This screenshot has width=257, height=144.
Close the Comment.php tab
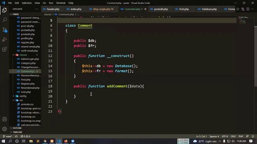[145, 9]
